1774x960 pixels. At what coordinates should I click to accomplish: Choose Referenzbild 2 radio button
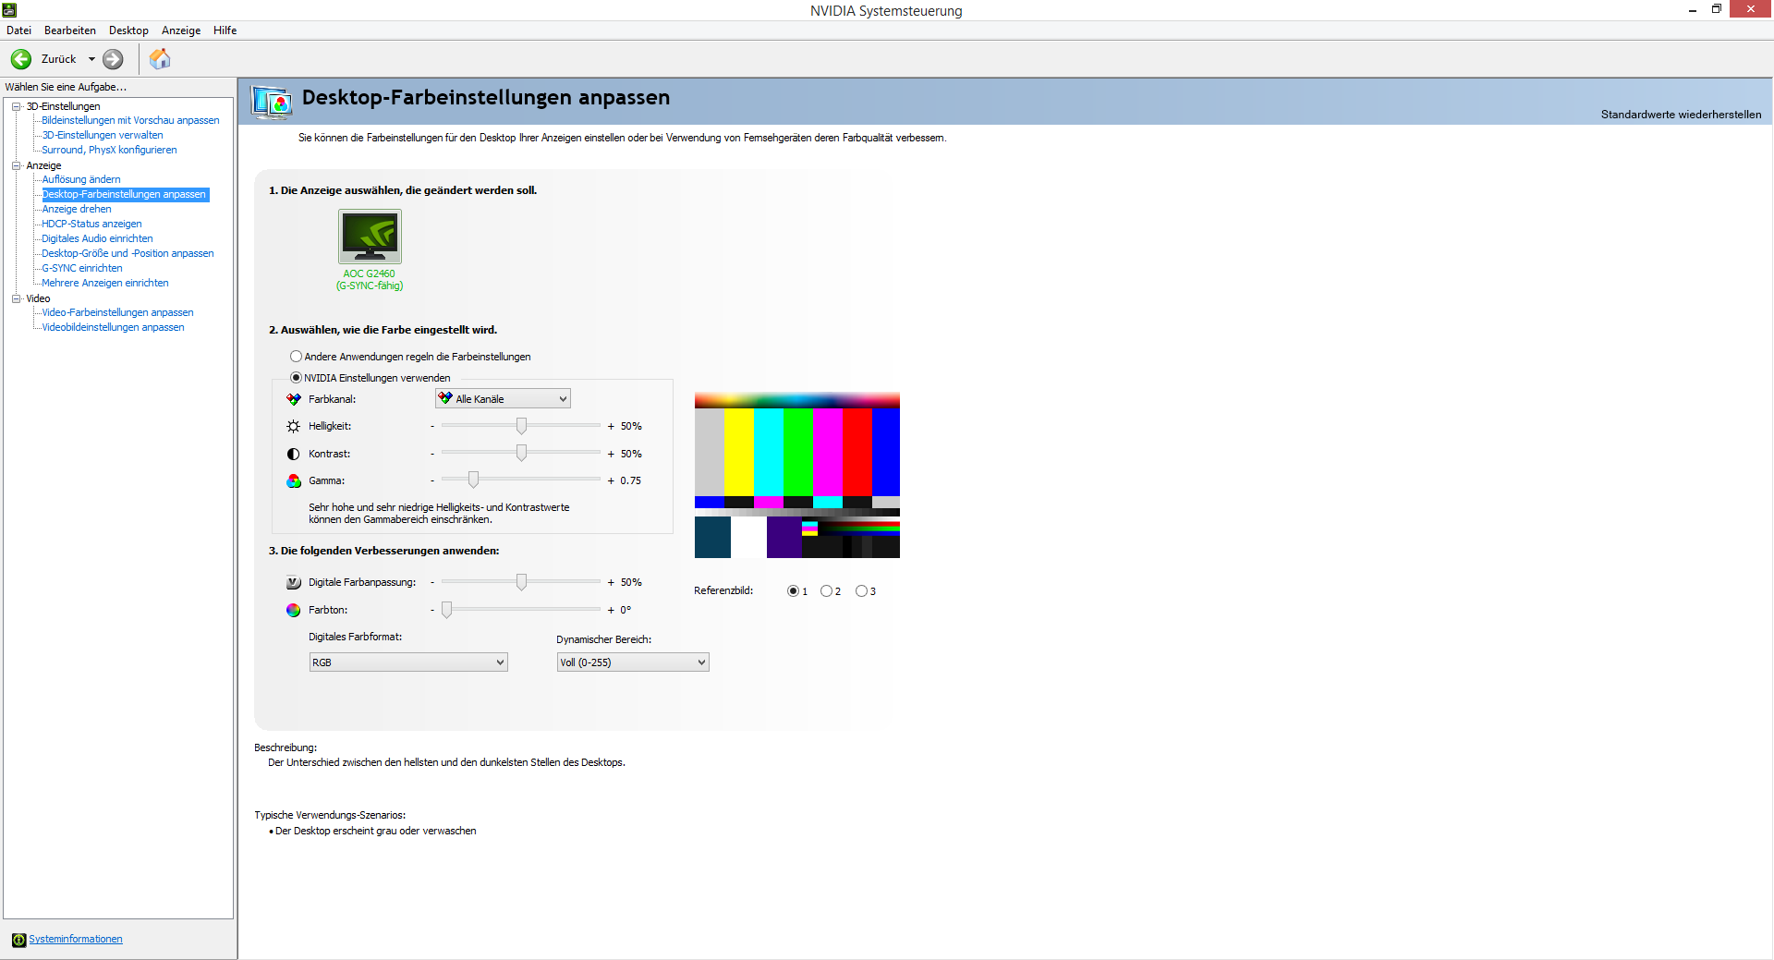(x=826, y=591)
